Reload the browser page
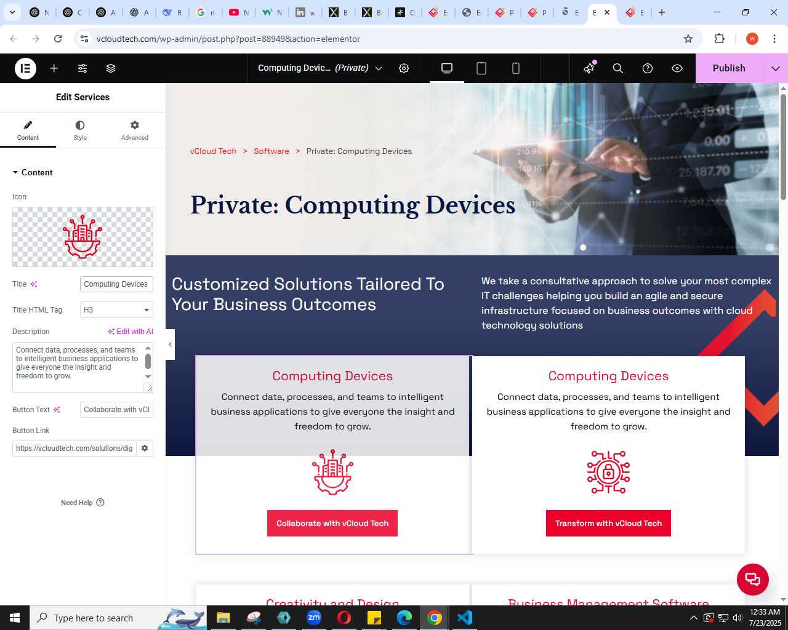The height and width of the screenshot is (630, 788). [58, 39]
